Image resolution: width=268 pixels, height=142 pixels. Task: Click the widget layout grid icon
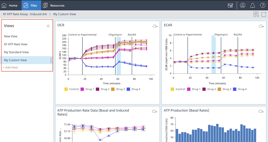(256, 14)
